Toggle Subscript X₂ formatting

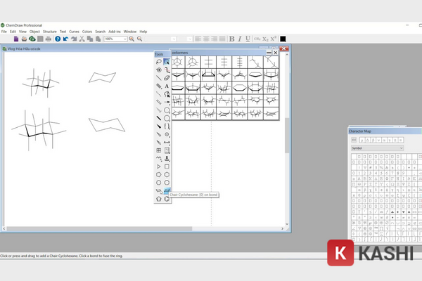[x=265, y=39]
